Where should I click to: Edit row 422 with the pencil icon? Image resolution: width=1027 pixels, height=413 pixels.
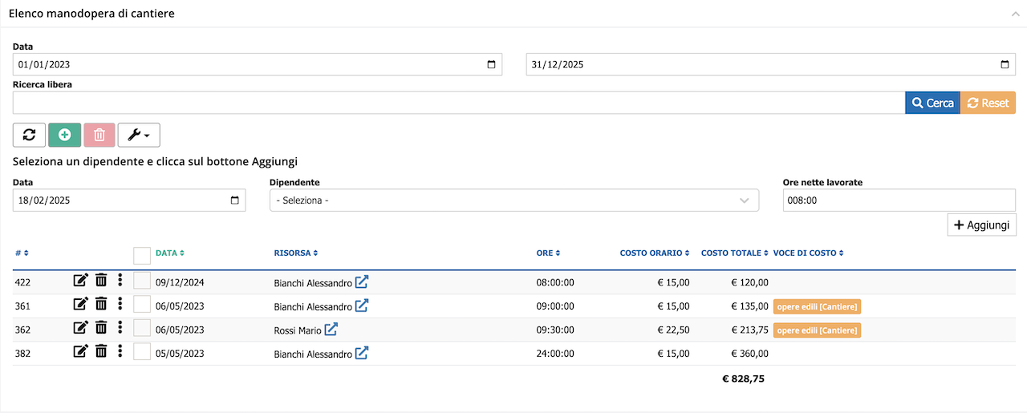pos(80,280)
